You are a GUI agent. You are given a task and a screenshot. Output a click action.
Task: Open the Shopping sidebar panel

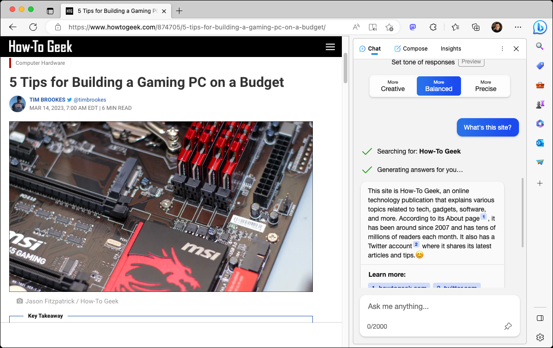click(540, 65)
